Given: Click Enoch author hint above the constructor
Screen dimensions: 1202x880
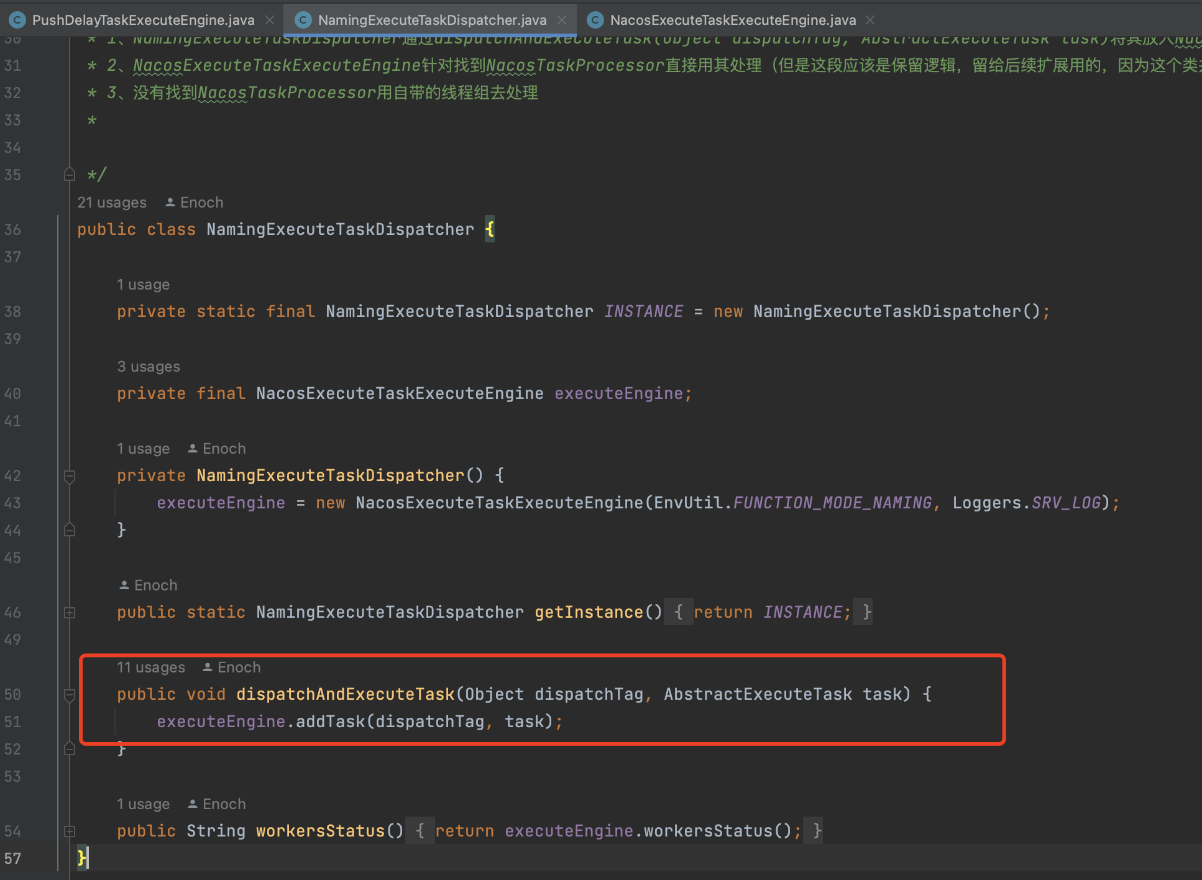Looking at the screenshot, I should [224, 449].
